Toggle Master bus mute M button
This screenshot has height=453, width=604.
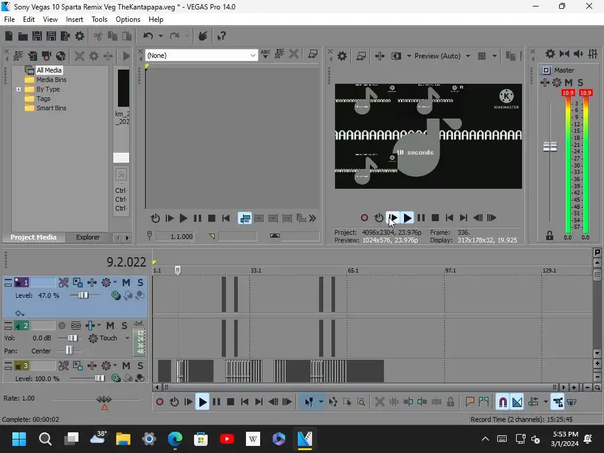coord(569,83)
